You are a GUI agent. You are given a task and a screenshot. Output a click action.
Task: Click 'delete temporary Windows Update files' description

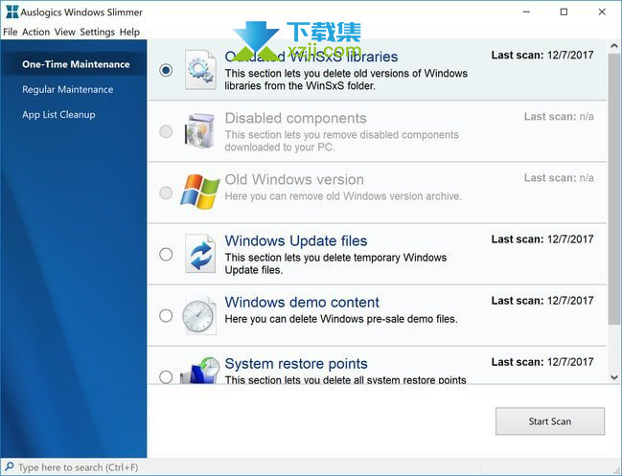(335, 263)
